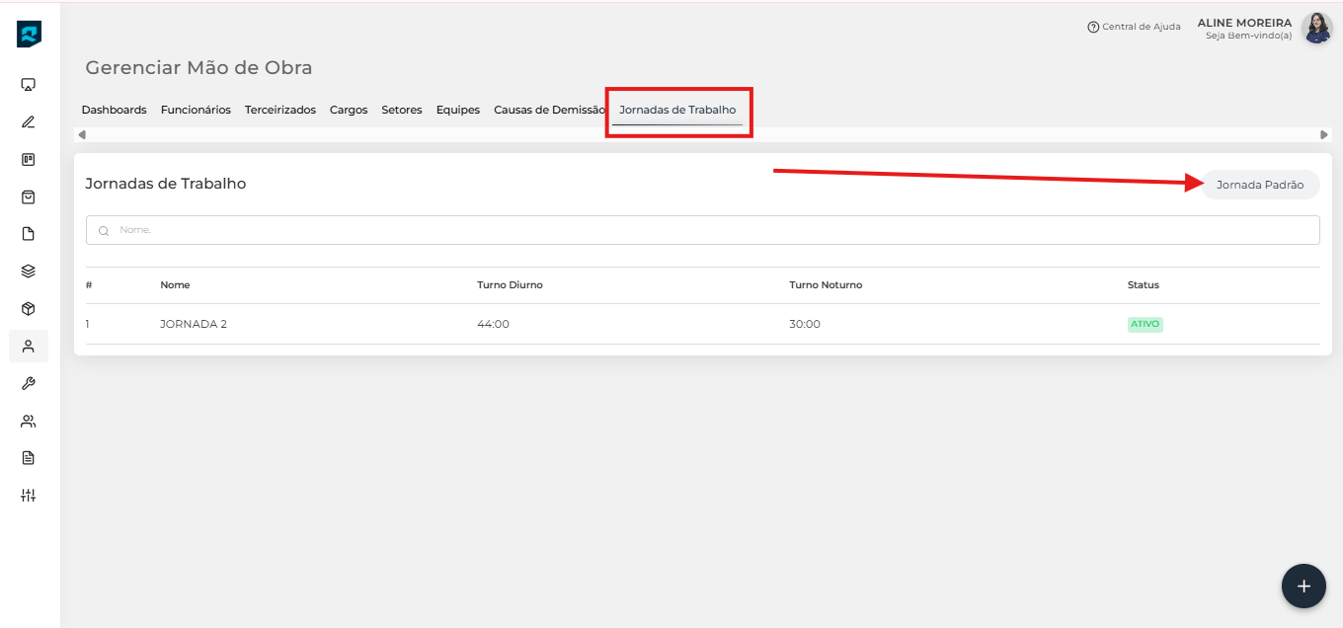Open the kanban board sidebar icon
The height and width of the screenshot is (628, 1343).
coord(29,159)
